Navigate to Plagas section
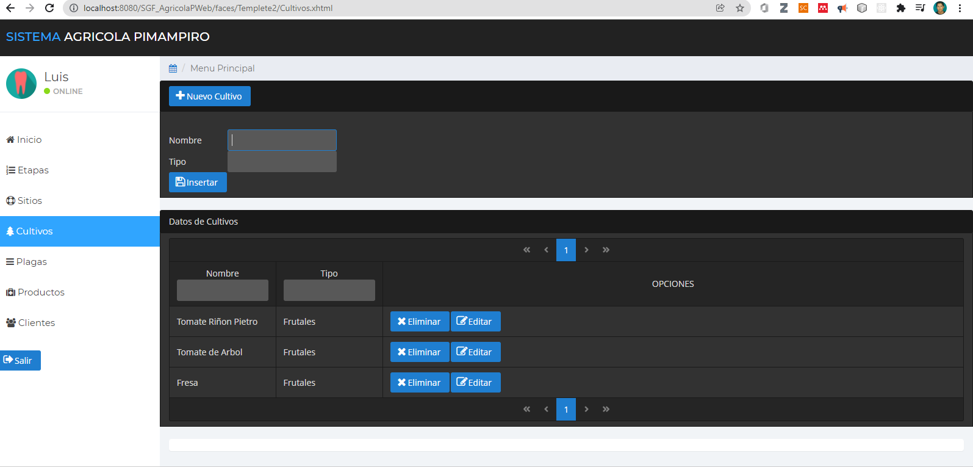 coord(27,262)
